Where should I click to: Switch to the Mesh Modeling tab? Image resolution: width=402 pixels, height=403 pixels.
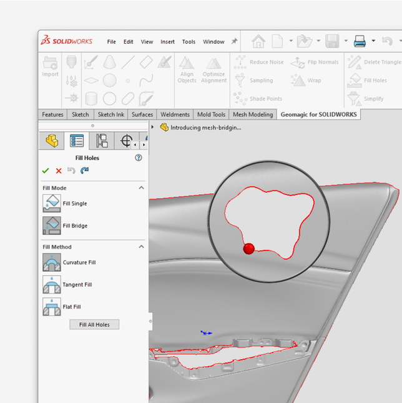tap(253, 114)
